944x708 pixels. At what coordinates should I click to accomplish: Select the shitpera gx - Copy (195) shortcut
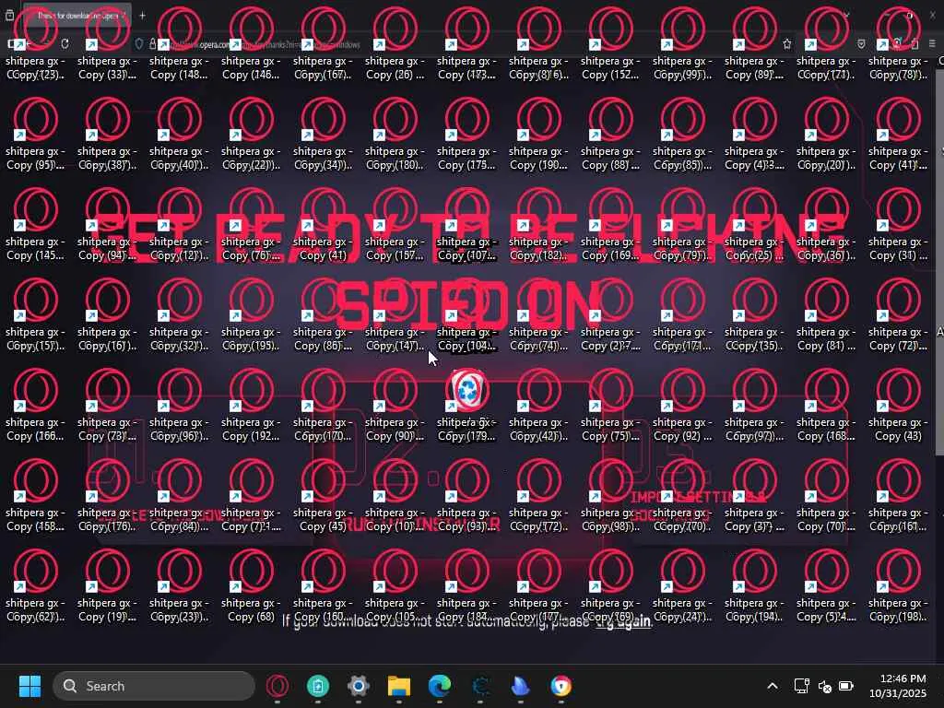click(251, 314)
